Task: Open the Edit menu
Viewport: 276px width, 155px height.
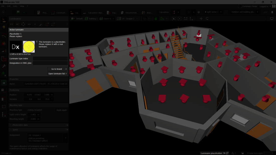Action: point(9,6)
